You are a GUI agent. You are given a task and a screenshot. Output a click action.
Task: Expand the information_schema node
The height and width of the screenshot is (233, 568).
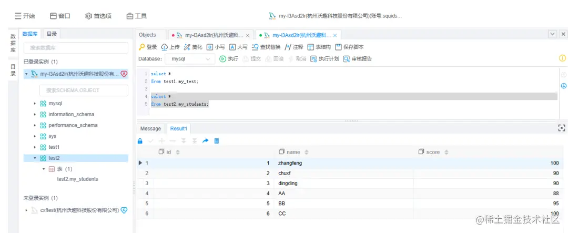(35, 115)
